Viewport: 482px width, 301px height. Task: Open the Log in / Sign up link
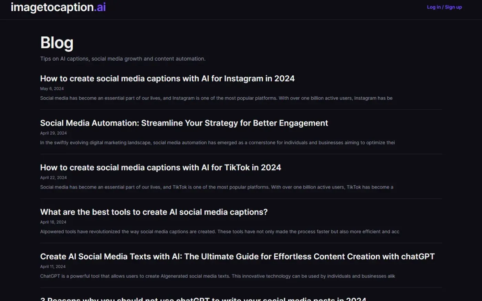point(444,7)
